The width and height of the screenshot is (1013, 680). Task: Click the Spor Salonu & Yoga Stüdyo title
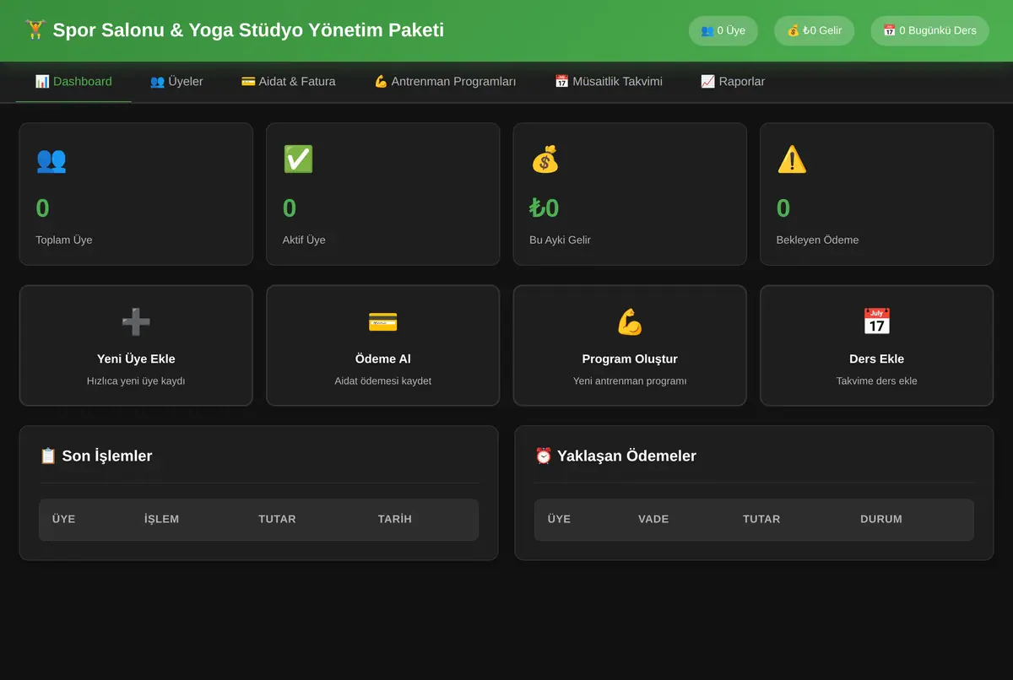[x=248, y=30]
